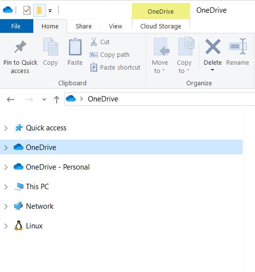Click the New folder quick access icon
The image size is (255, 272).
pos(40,10)
